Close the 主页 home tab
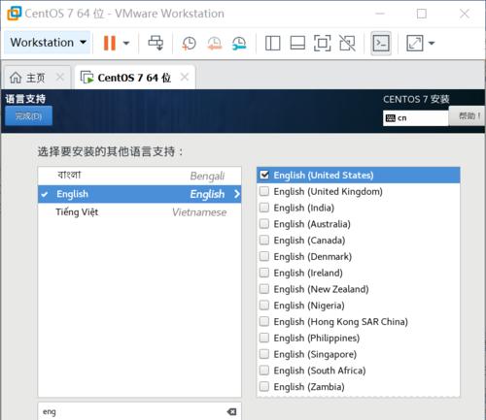This screenshot has width=486, height=420. [x=60, y=78]
